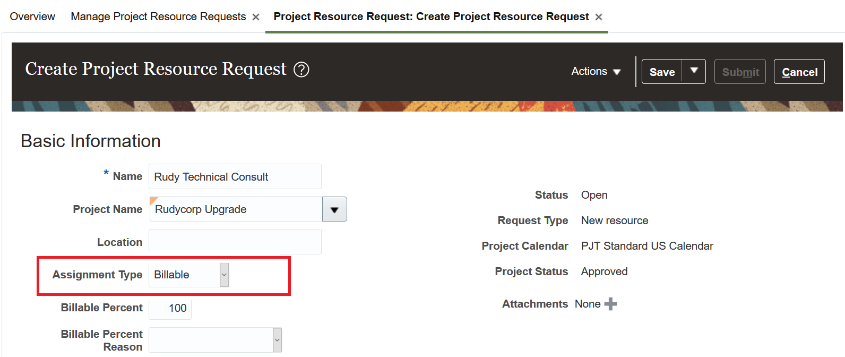The height and width of the screenshot is (357, 845).
Task: Click the Submit button
Action: [740, 72]
